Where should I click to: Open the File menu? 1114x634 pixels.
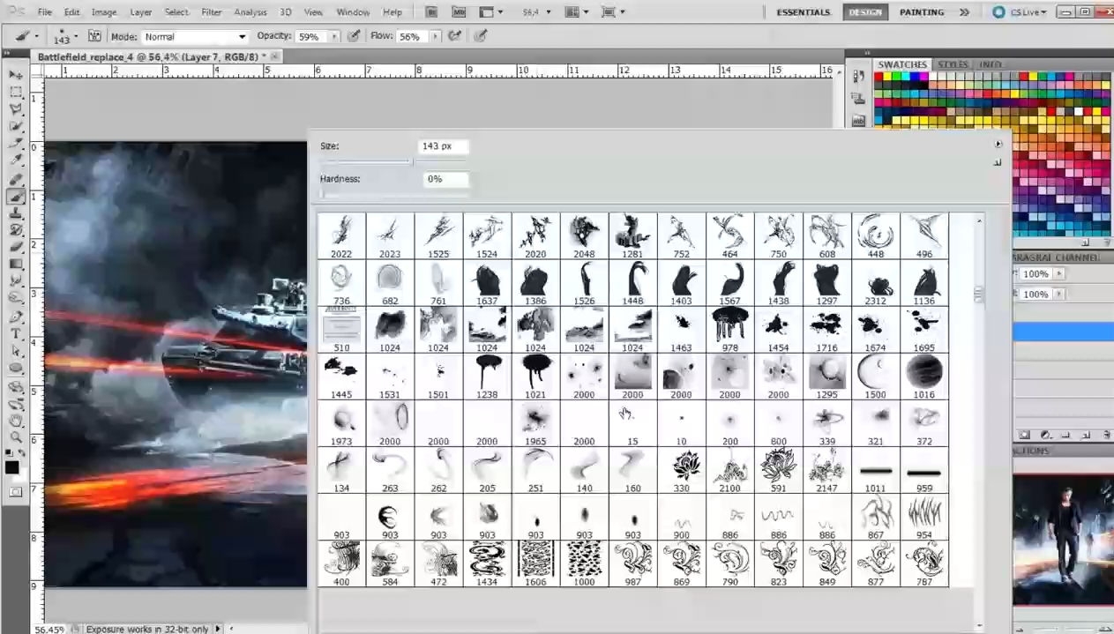pyautogui.click(x=44, y=12)
